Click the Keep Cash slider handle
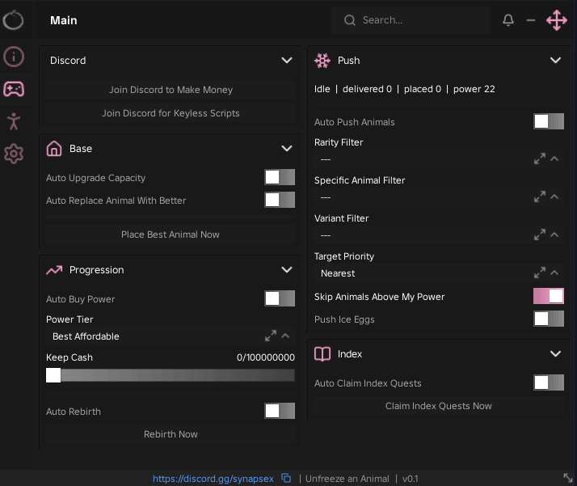 click(53, 375)
